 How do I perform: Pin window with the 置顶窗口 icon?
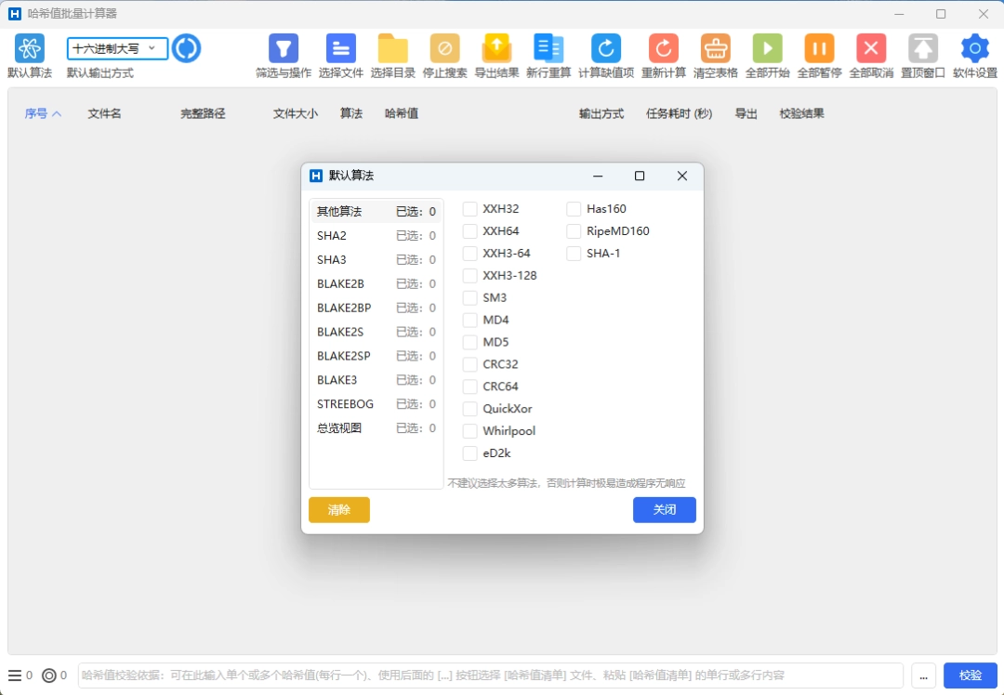click(x=921, y=48)
